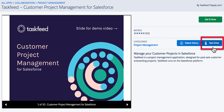Click the Taskfeed slide thumbnail image

(x=66, y=58)
